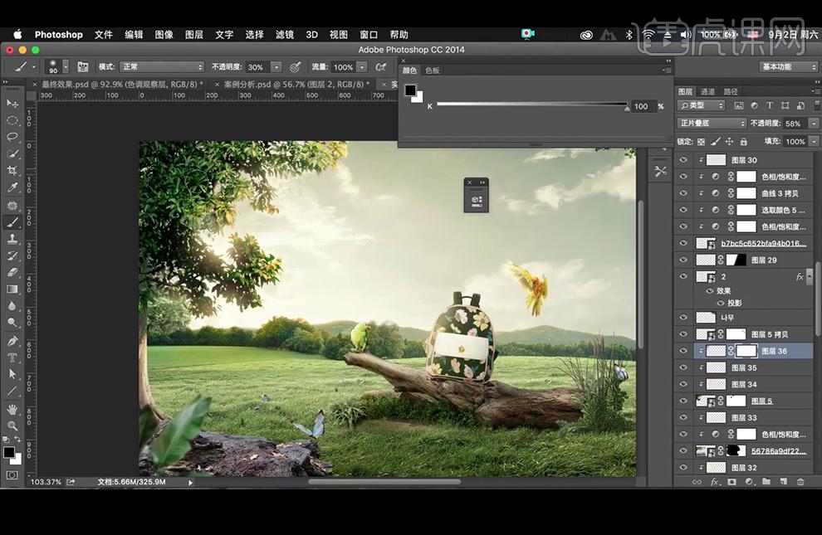Click the foreground color swatch in the toolbox

9,453
